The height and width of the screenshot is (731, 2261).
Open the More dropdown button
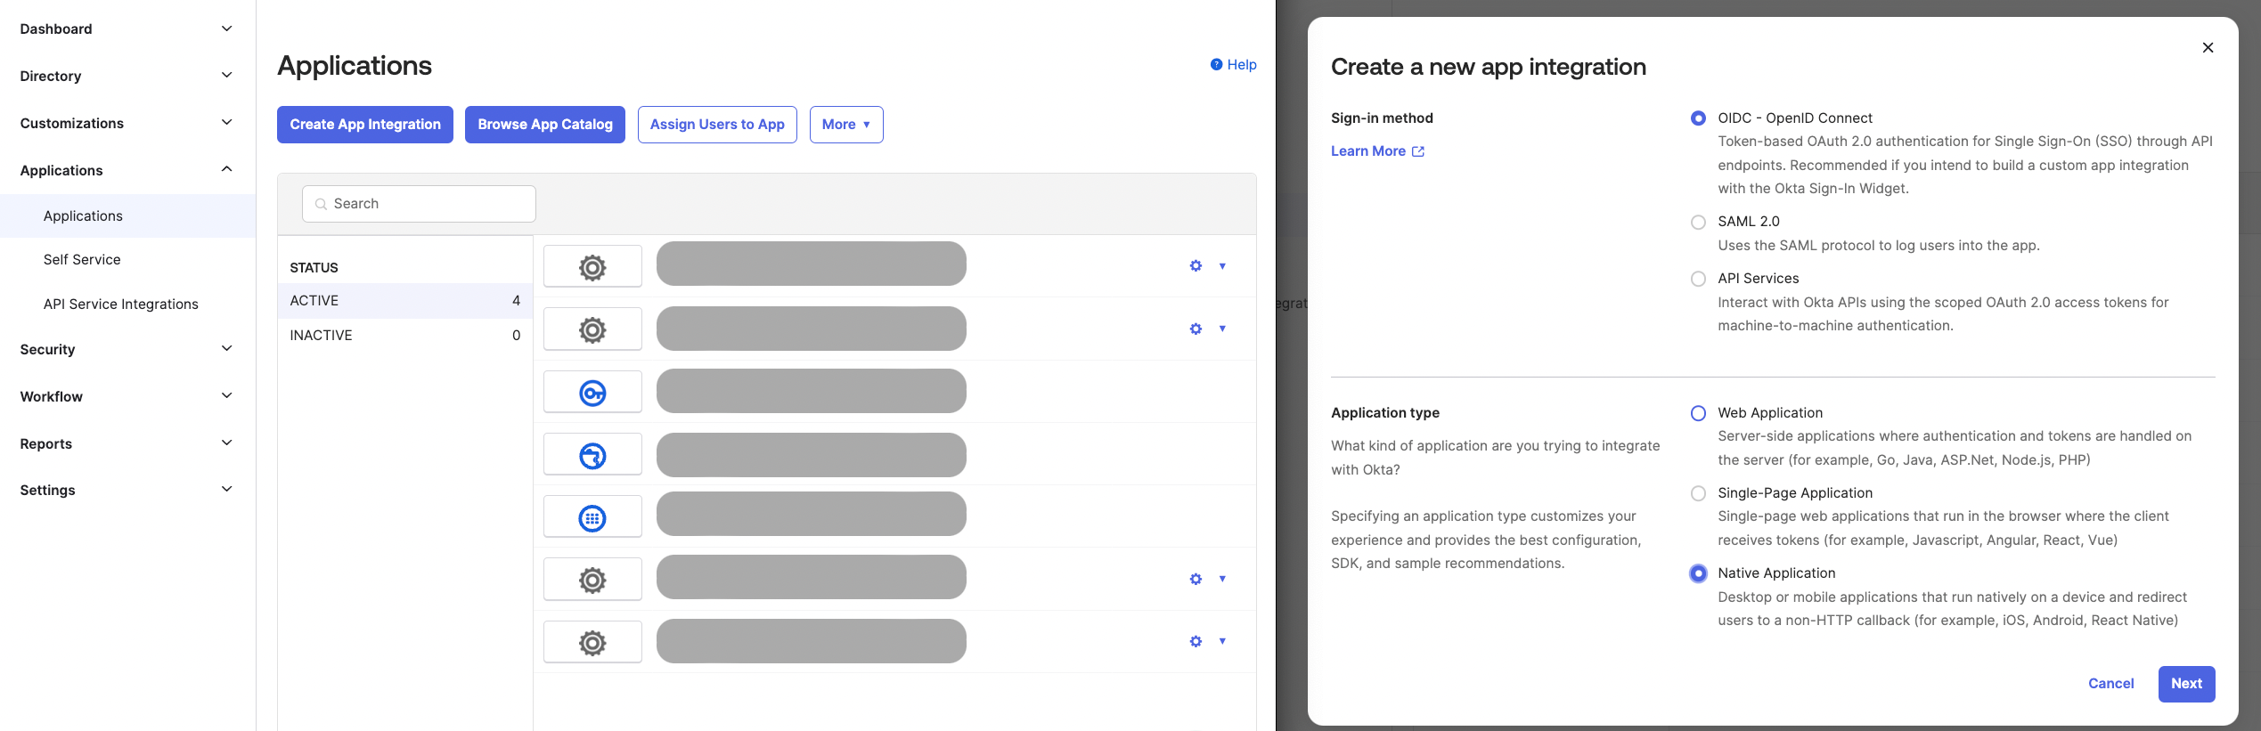click(845, 125)
